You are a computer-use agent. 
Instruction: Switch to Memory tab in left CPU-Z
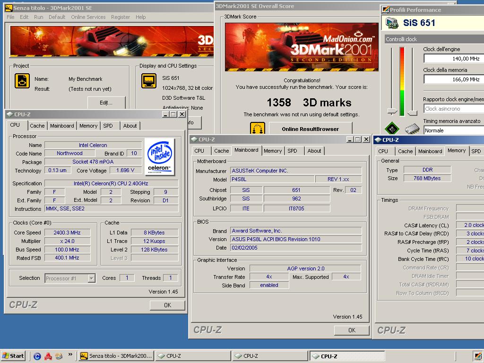point(88,126)
